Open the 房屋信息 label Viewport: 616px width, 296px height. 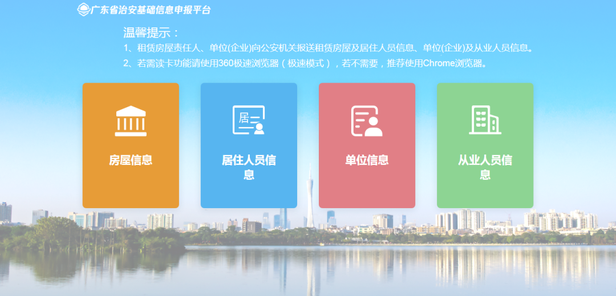coord(131,160)
